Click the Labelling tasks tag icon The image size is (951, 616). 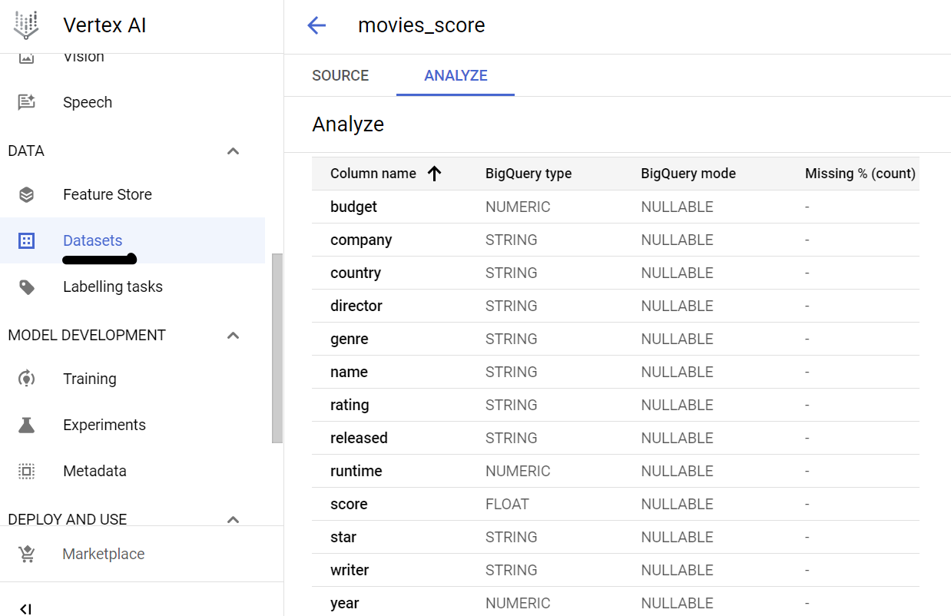point(27,286)
